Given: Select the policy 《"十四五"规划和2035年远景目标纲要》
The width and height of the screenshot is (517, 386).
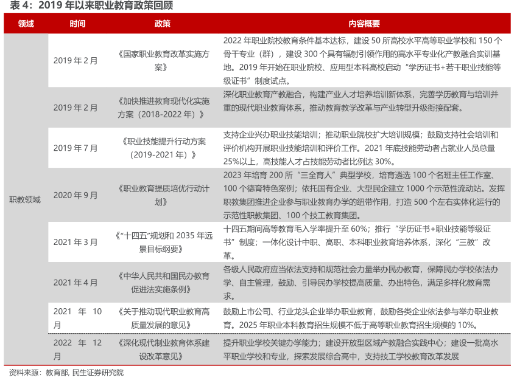Looking at the screenshot, I should (162, 242).
